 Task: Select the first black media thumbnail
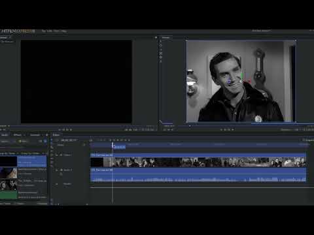pos(9,161)
